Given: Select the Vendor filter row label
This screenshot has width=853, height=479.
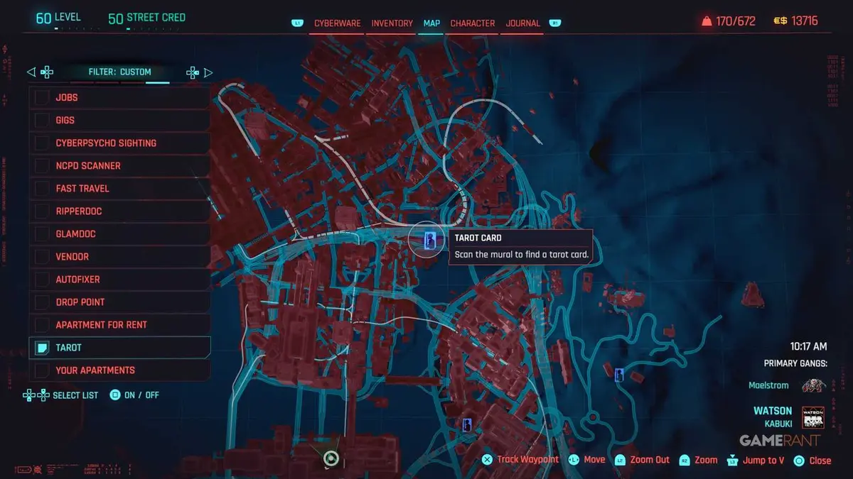Looking at the screenshot, I should click(x=73, y=256).
